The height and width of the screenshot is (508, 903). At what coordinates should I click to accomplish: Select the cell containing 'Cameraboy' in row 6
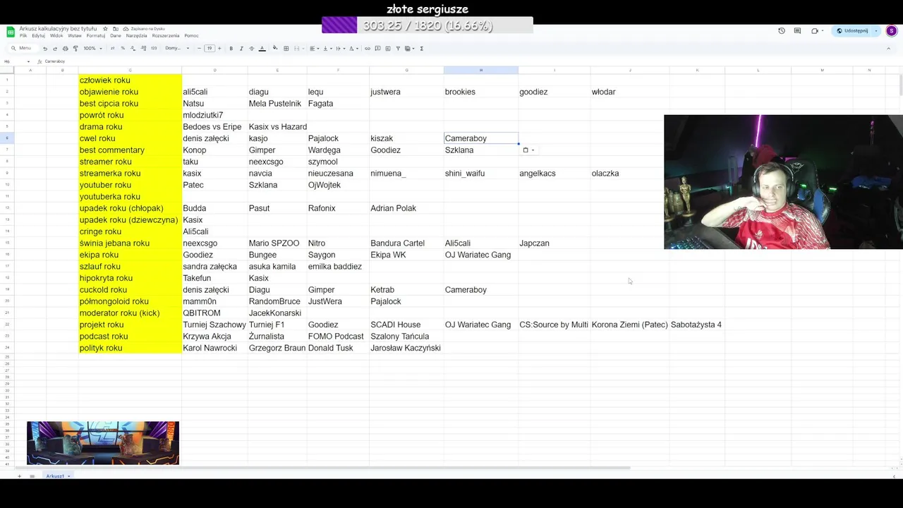click(481, 138)
